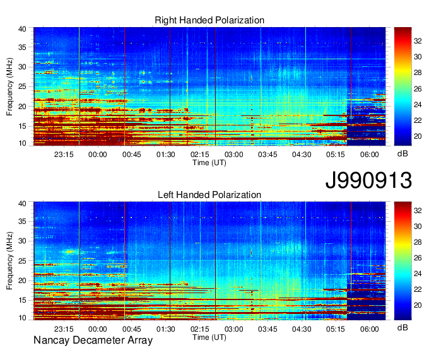
Task: Select 00:00 time tick on Right Handed plot
Action: pyautogui.click(x=98, y=154)
